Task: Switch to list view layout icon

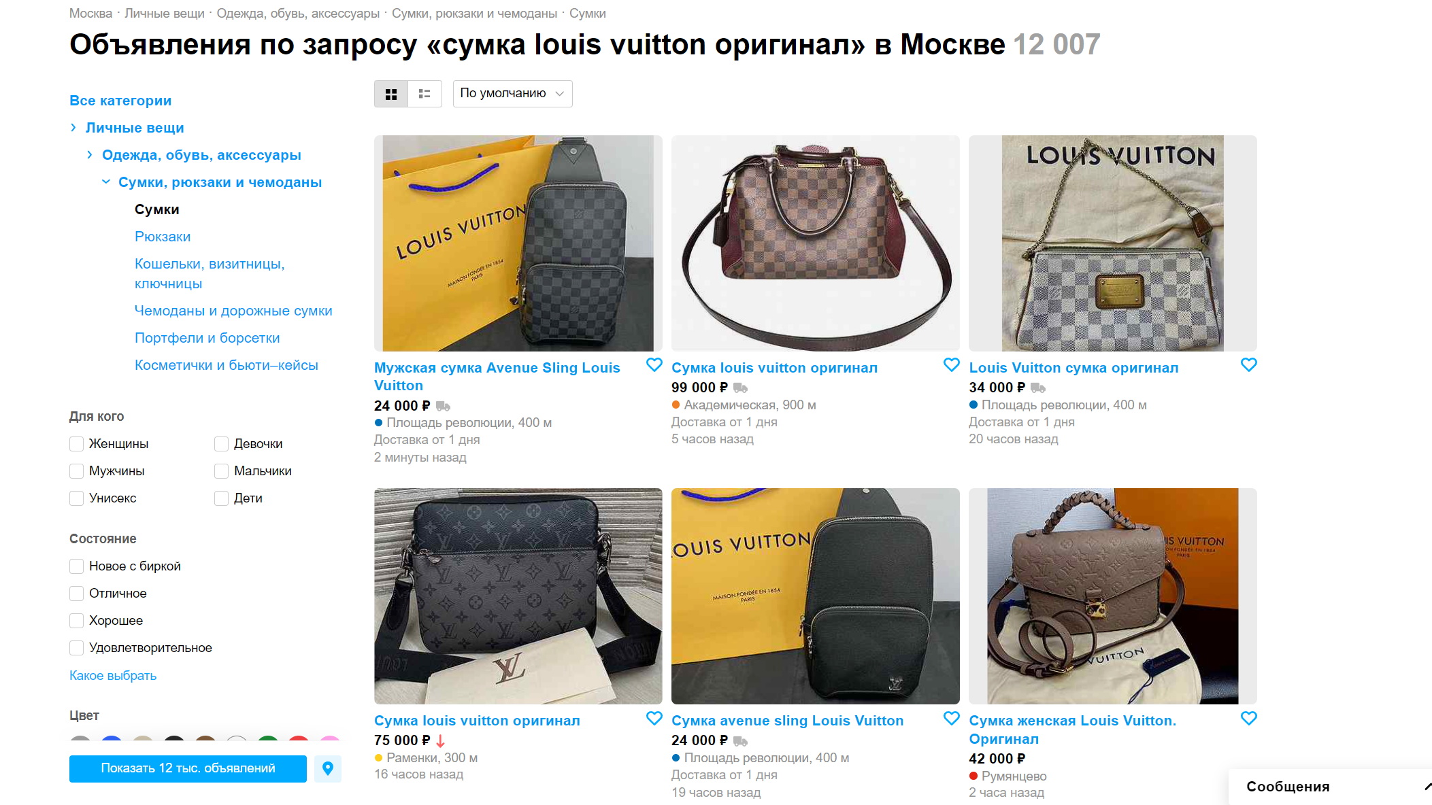Action: (424, 94)
